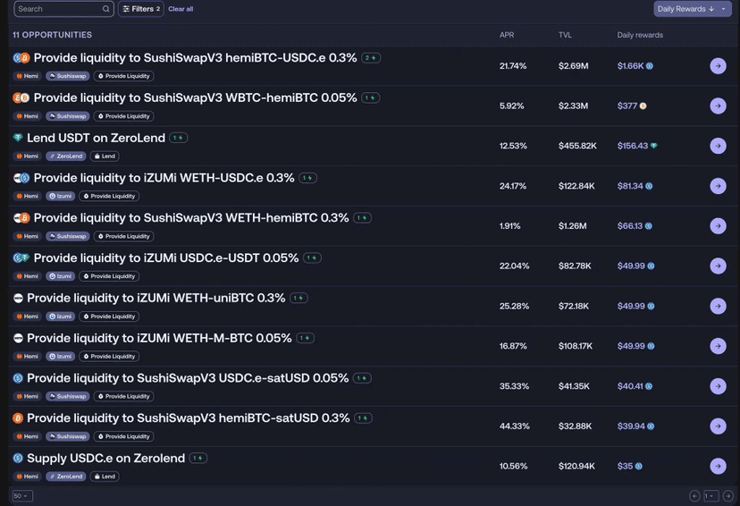Image resolution: width=740 pixels, height=506 pixels.
Task: Open the page number selector dropdown
Action: click(711, 496)
